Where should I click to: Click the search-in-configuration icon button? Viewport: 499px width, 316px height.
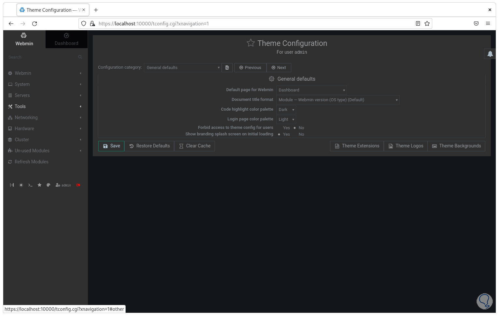click(227, 68)
